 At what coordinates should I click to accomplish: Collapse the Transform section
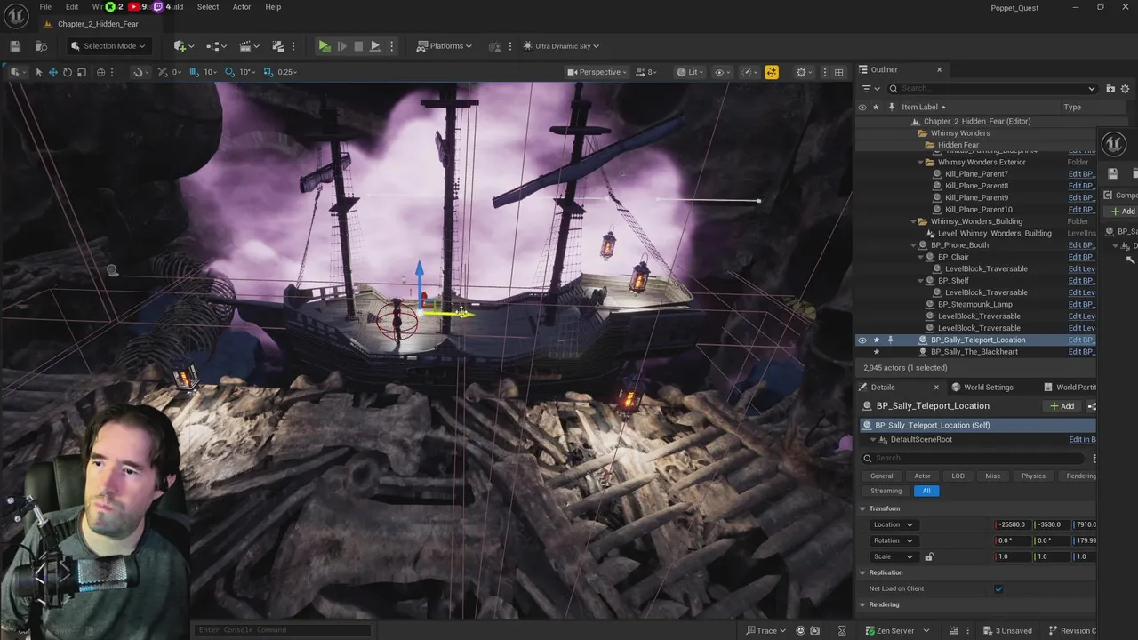coord(862,509)
